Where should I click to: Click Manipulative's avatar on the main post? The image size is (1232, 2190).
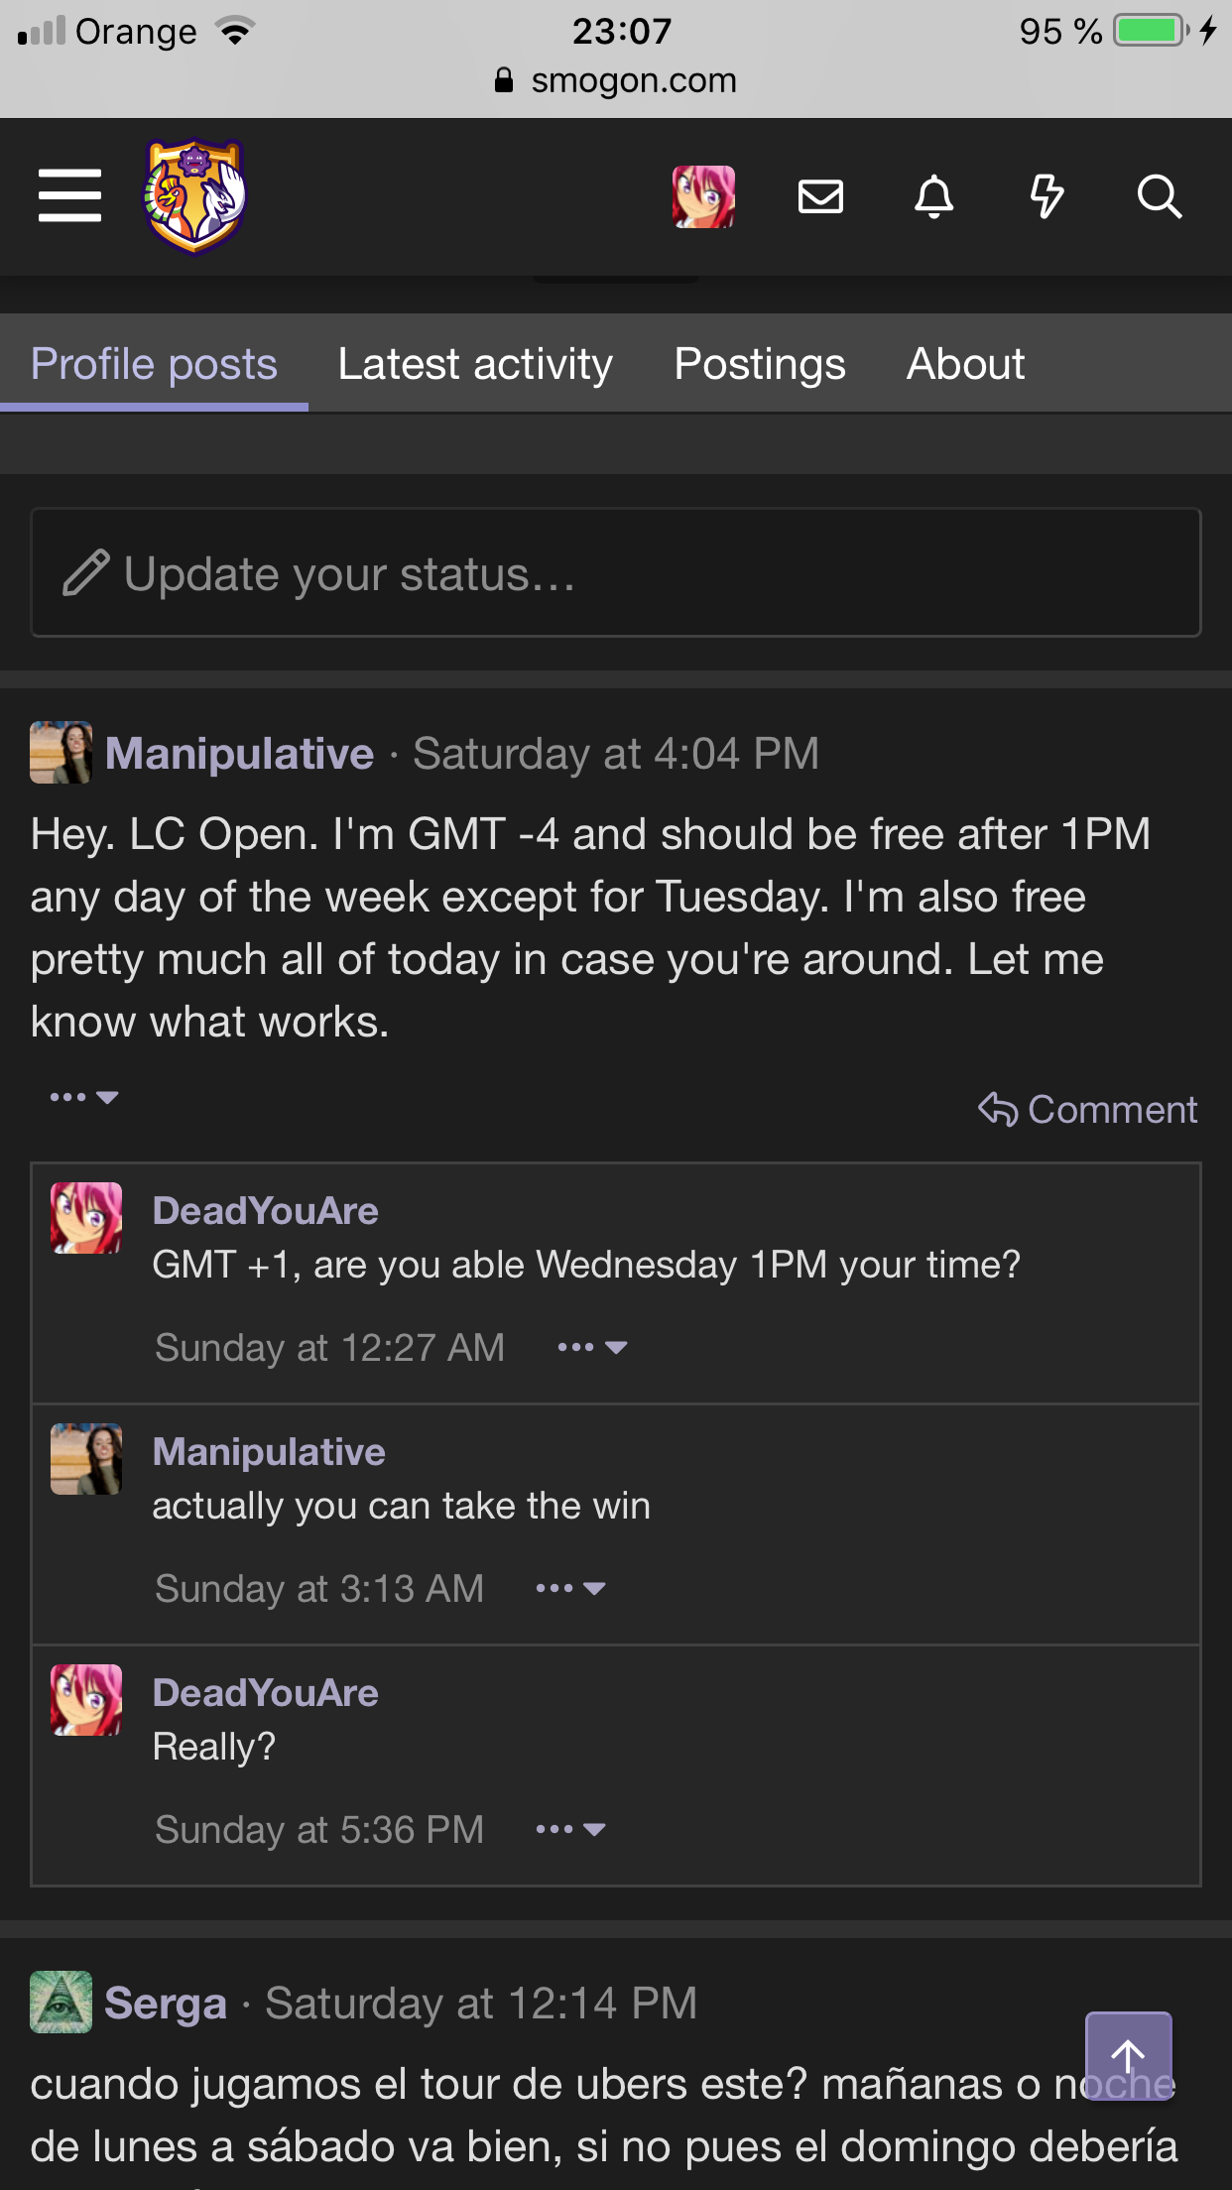(x=61, y=753)
